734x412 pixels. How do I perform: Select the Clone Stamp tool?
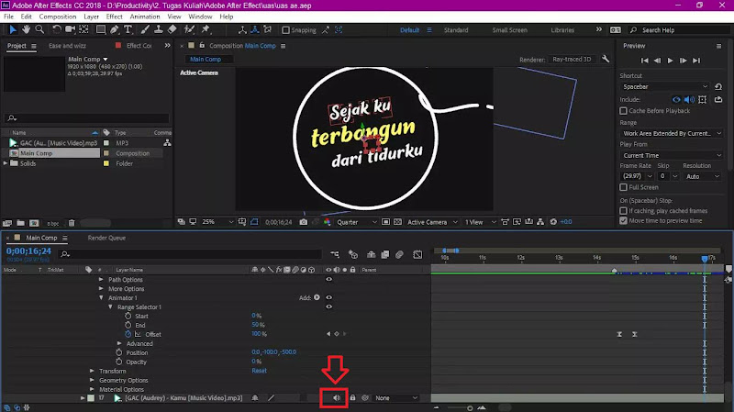(x=159, y=29)
